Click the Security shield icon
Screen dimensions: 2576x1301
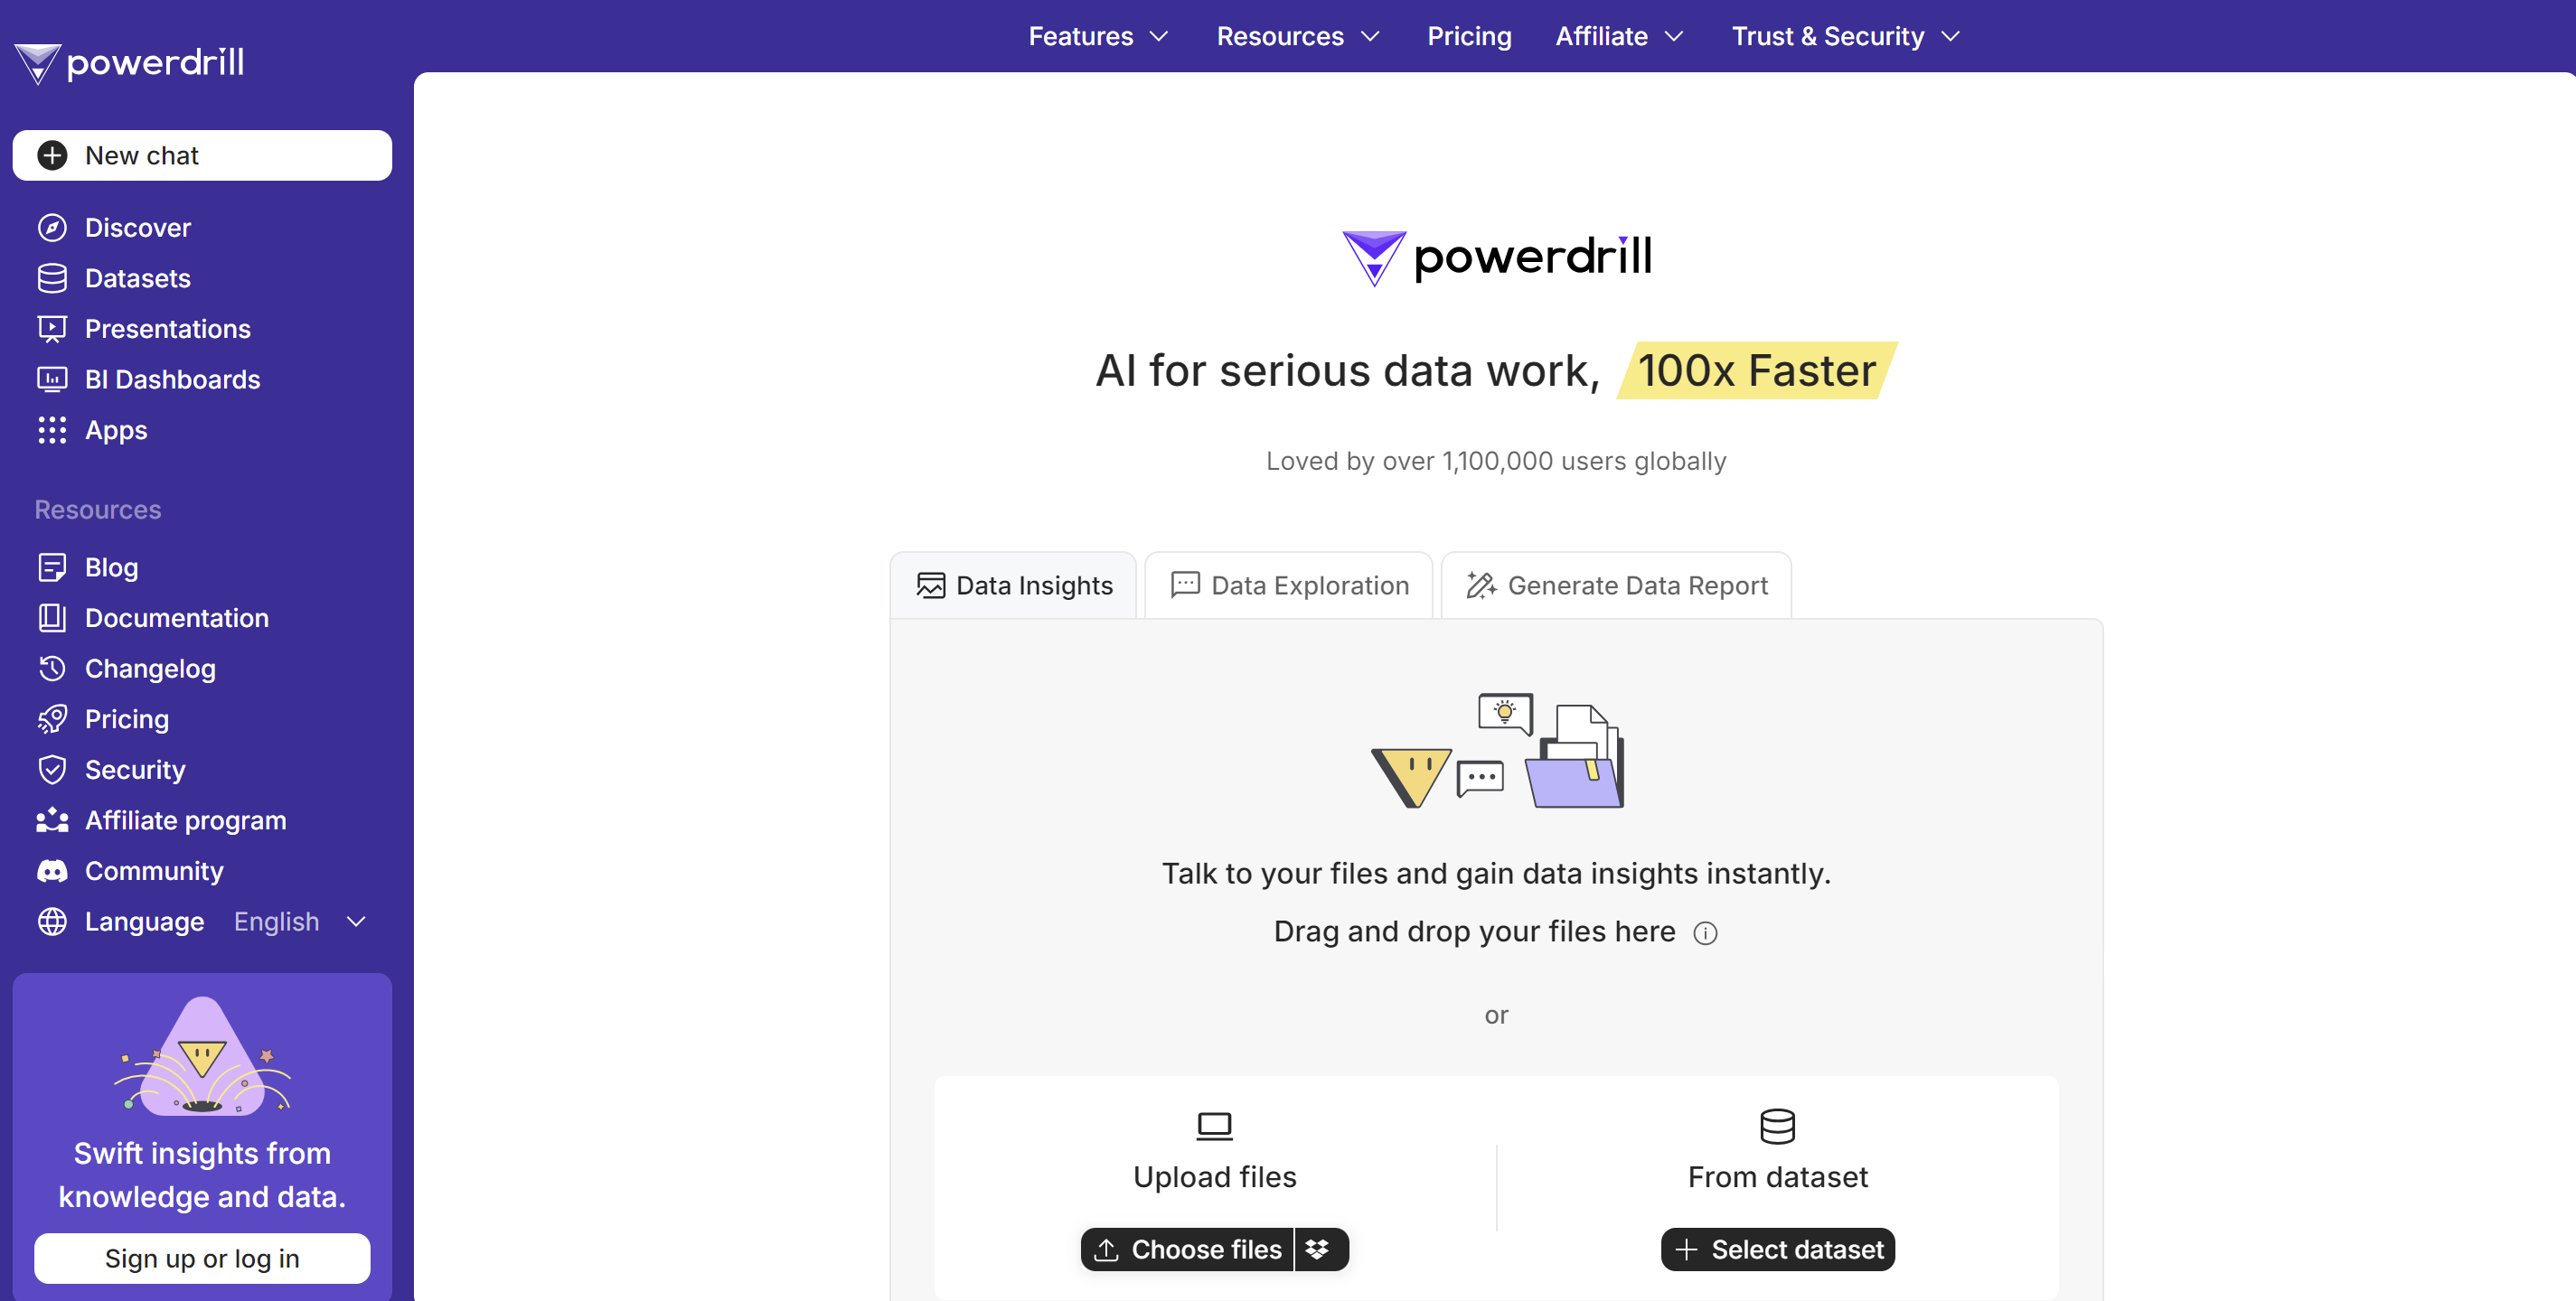pyautogui.click(x=52, y=770)
